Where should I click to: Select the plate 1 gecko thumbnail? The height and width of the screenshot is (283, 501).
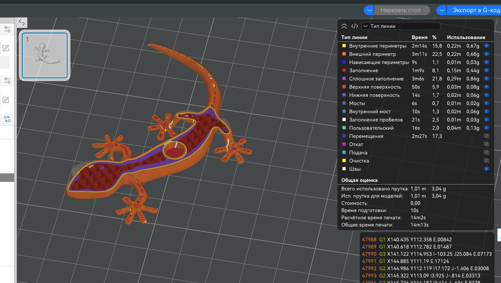tap(45, 55)
